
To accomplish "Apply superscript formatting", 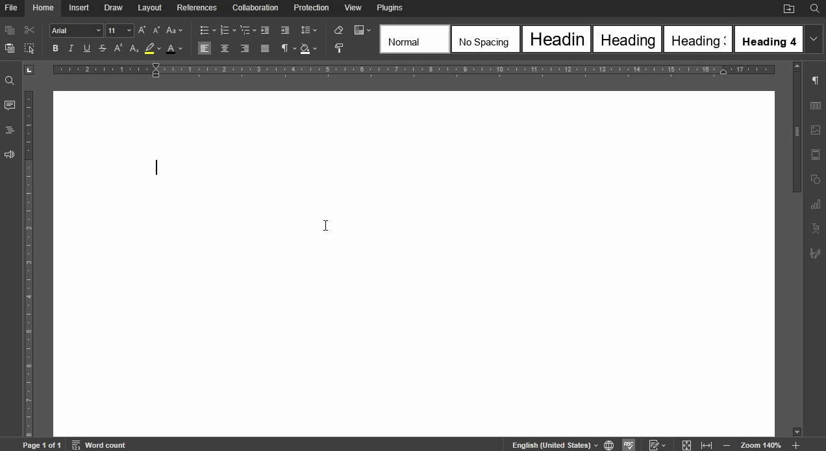I will (118, 49).
